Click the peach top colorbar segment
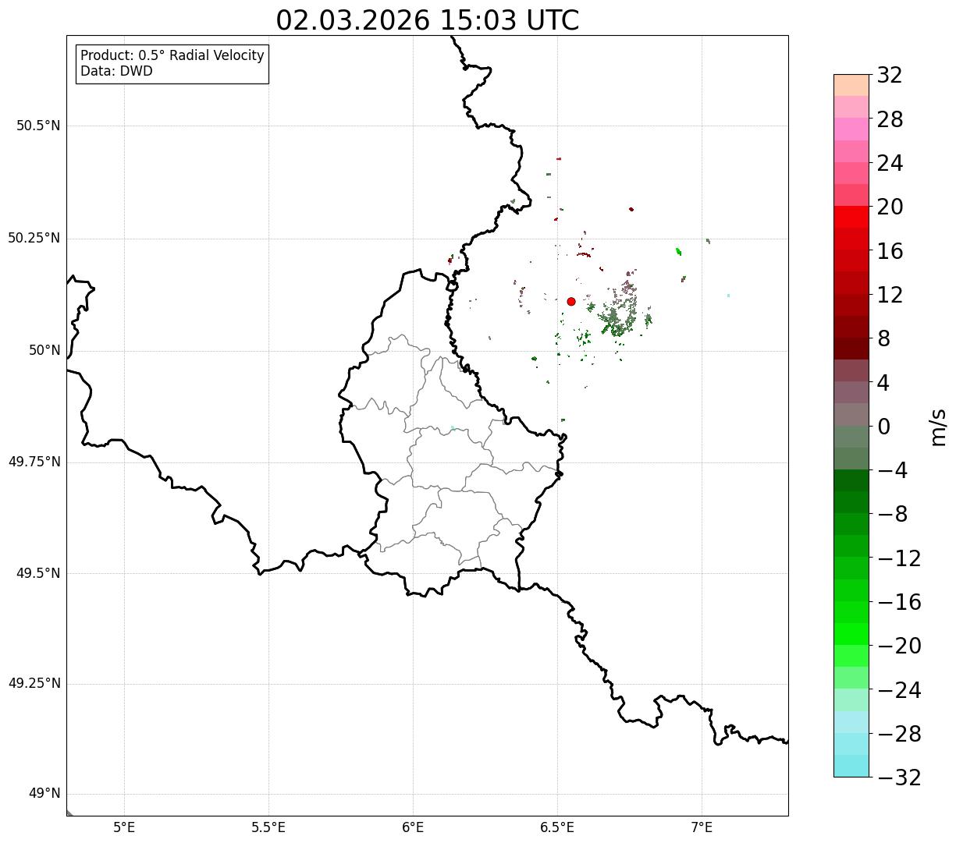This screenshot has height=843, width=956. point(851,85)
